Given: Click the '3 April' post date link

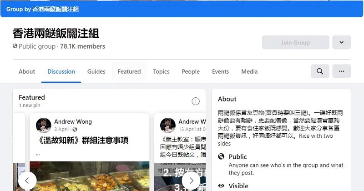Looking at the screenshot, I should click(x=61, y=129).
